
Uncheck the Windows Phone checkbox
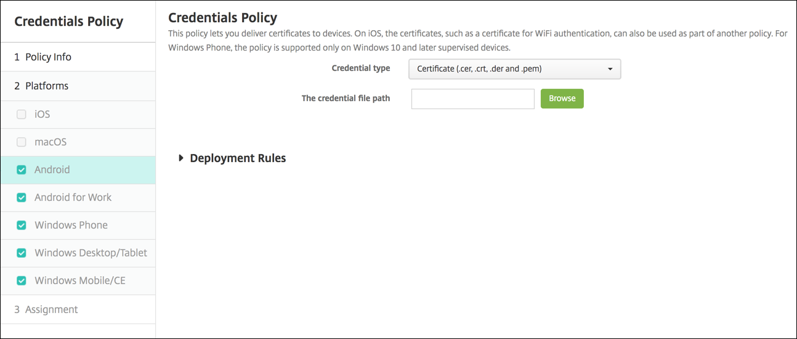tap(22, 225)
